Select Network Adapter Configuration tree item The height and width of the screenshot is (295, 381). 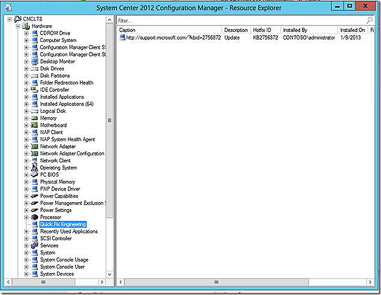pos(72,154)
